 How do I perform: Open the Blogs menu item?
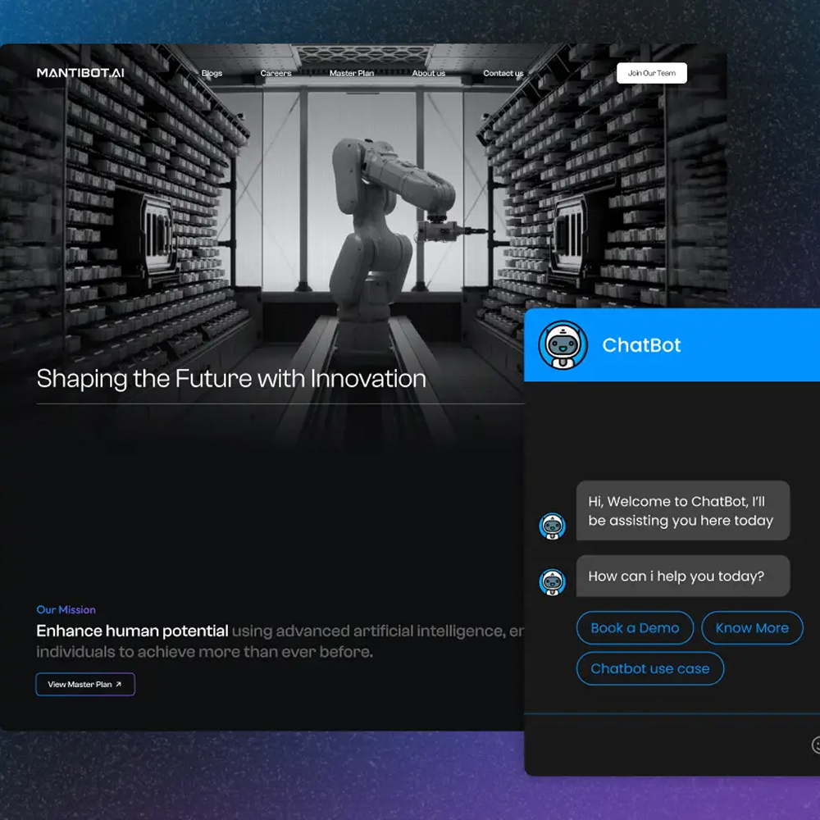(x=212, y=74)
